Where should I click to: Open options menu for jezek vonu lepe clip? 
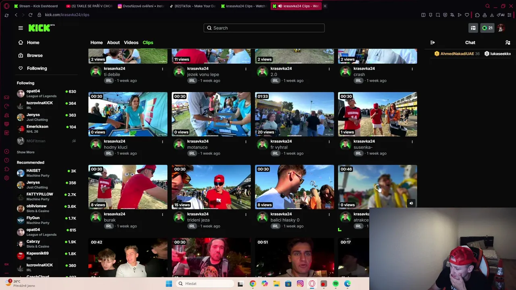pos(246,69)
